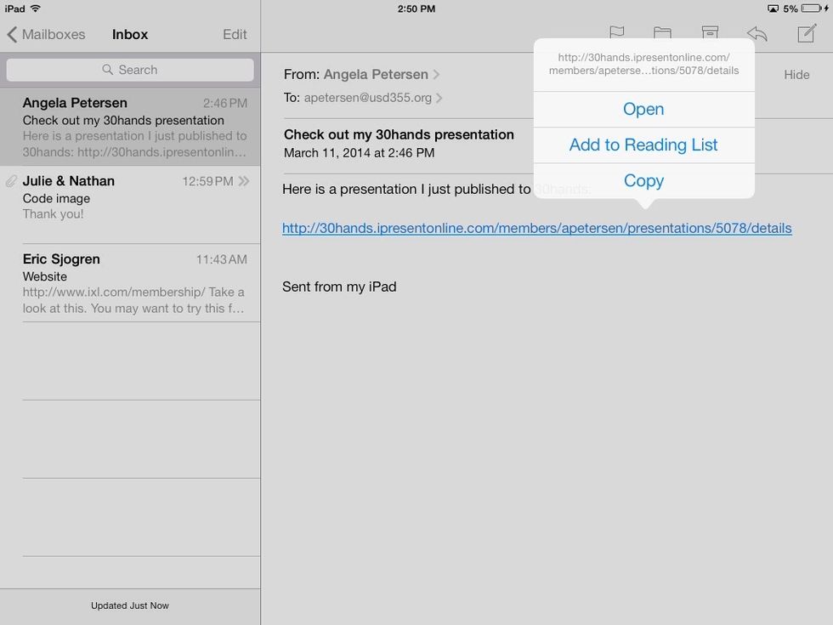Tap the thread double-chevron on Julie & Nathan
Viewport: 833px width, 625px height.
244,181
